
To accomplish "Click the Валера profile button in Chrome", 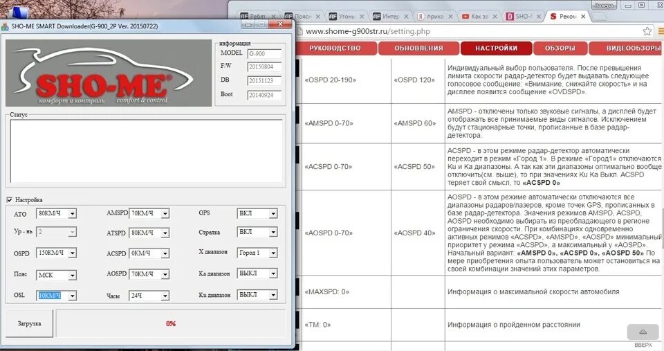I will 604,6.
